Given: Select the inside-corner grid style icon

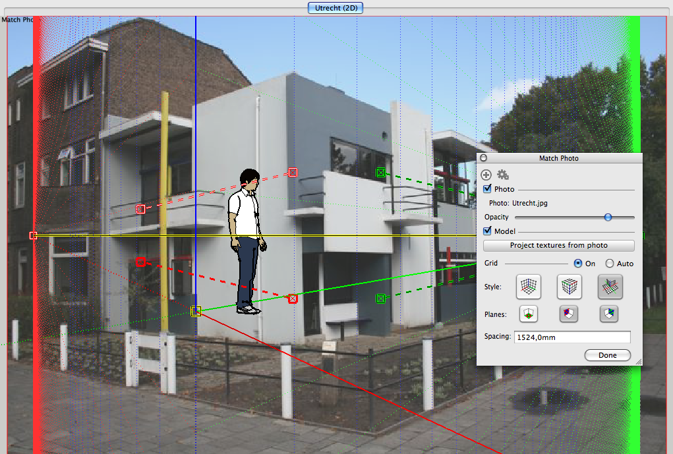Looking at the screenshot, I should pos(528,287).
